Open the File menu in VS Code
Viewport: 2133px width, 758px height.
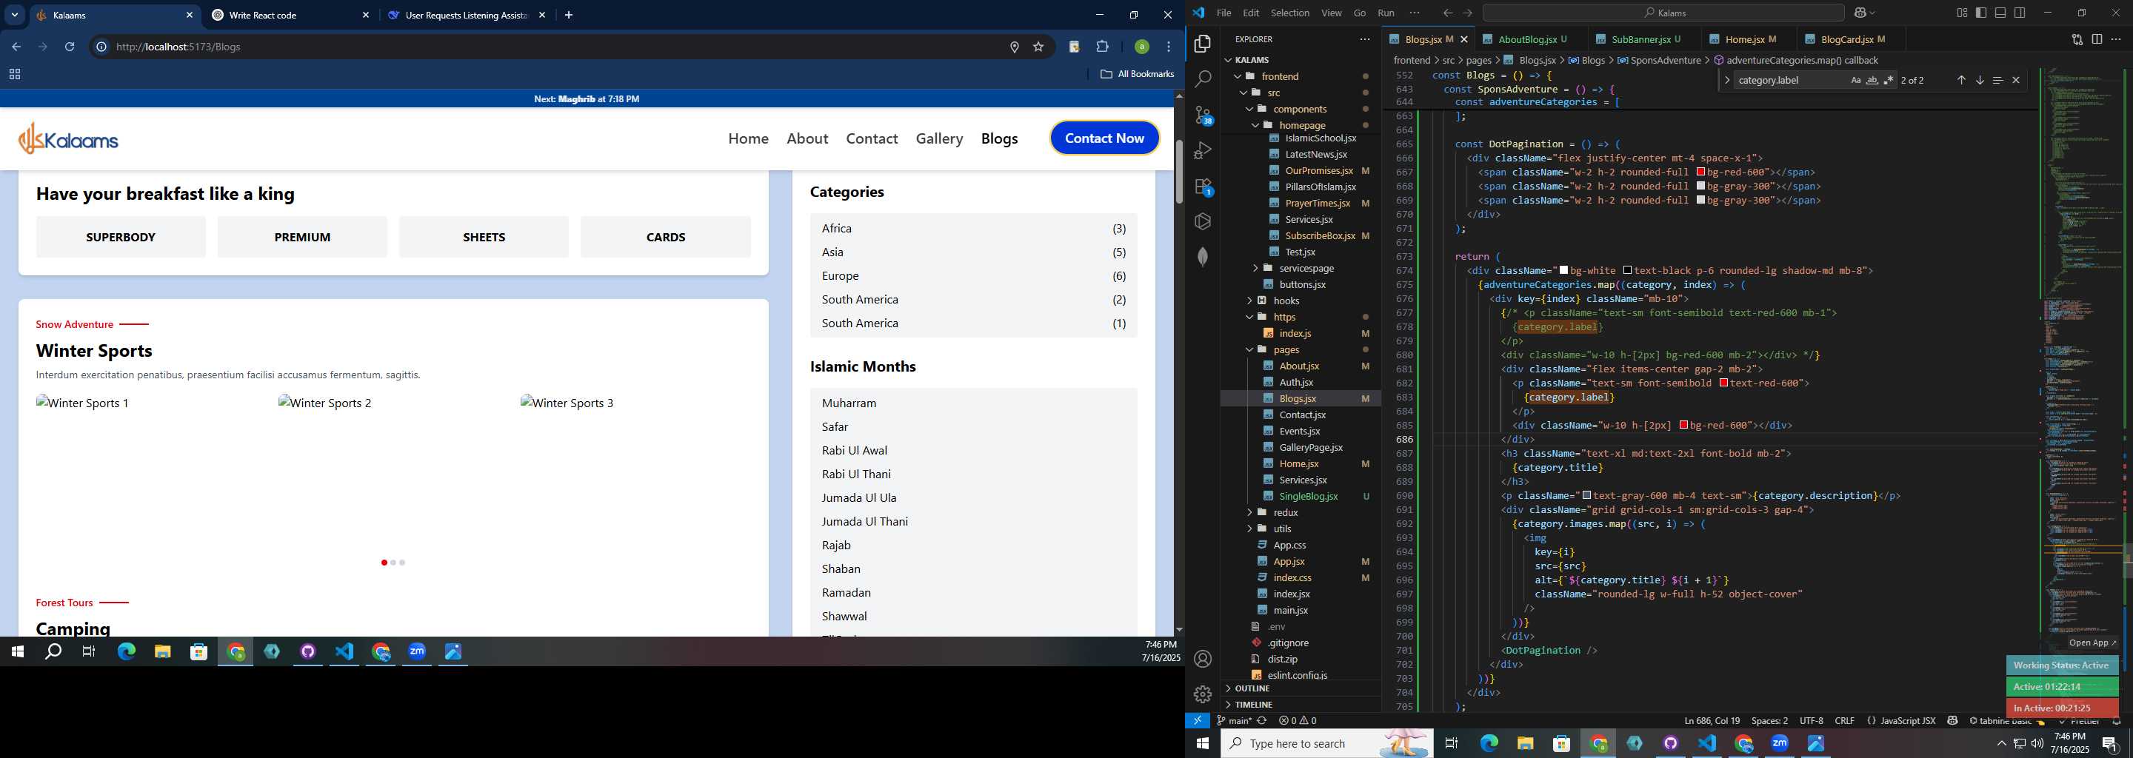tap(1223, 13)
